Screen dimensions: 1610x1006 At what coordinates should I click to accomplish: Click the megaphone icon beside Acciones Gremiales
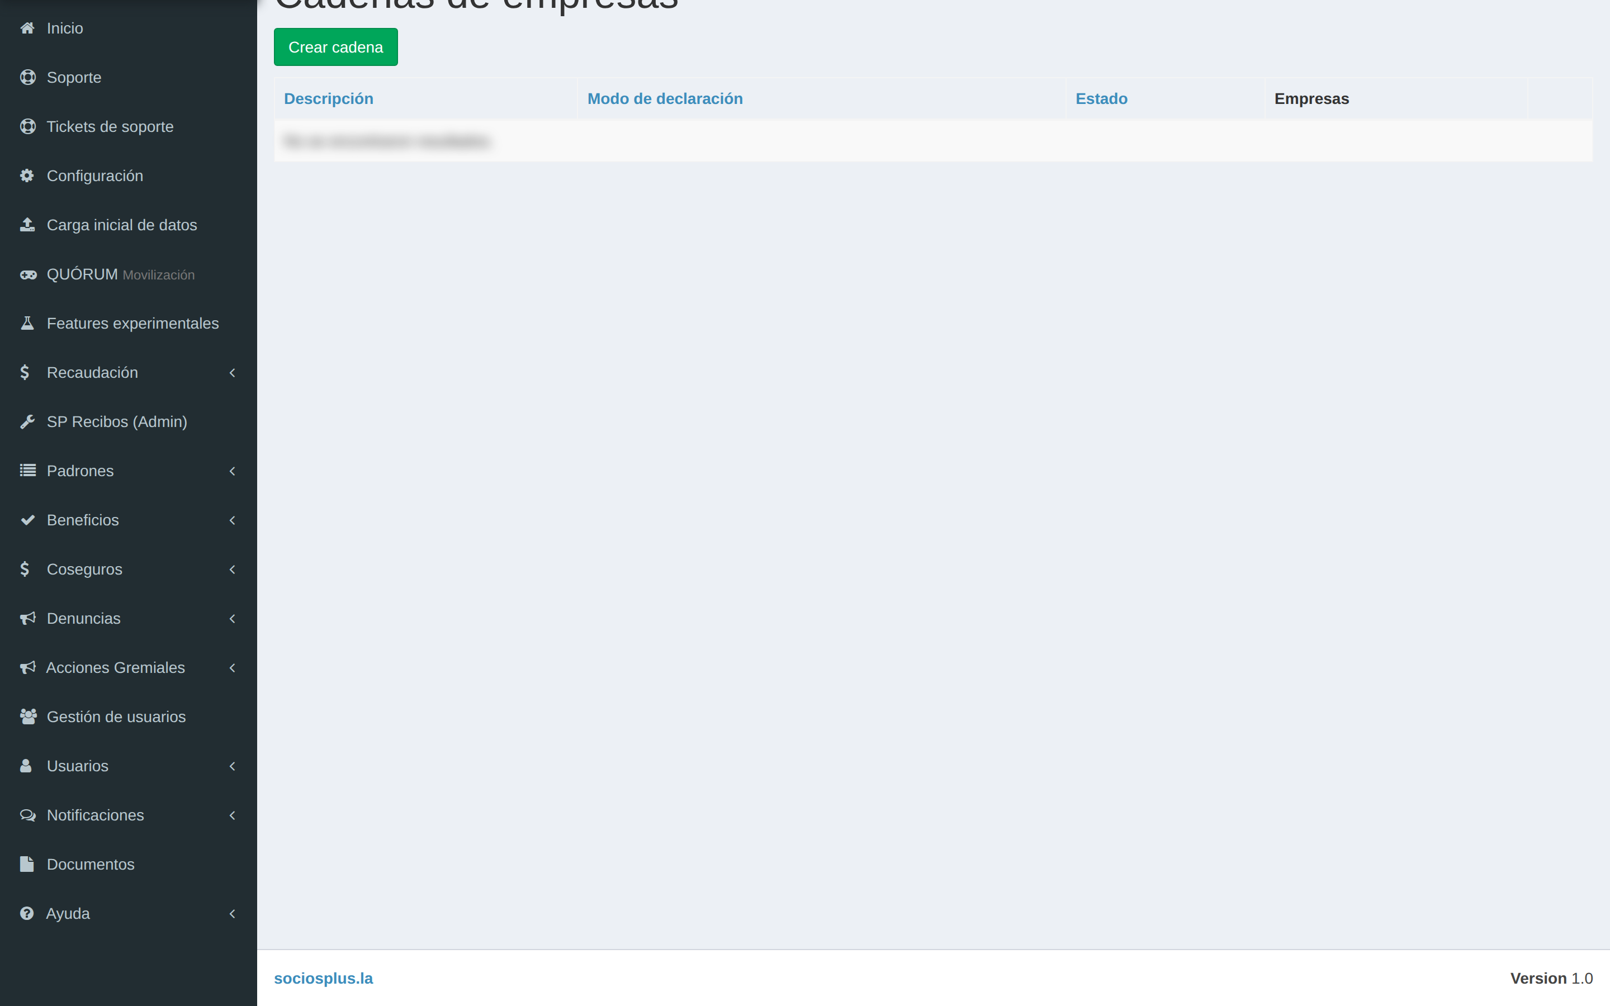click(x=27, y=668)
